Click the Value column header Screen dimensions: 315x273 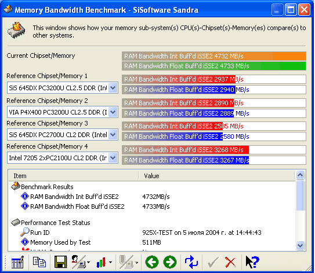tap(217, 176)
